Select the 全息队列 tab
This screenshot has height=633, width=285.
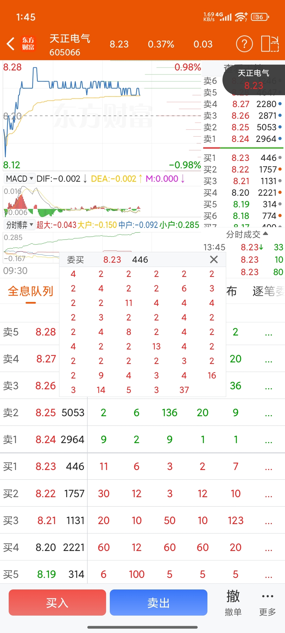31,292
